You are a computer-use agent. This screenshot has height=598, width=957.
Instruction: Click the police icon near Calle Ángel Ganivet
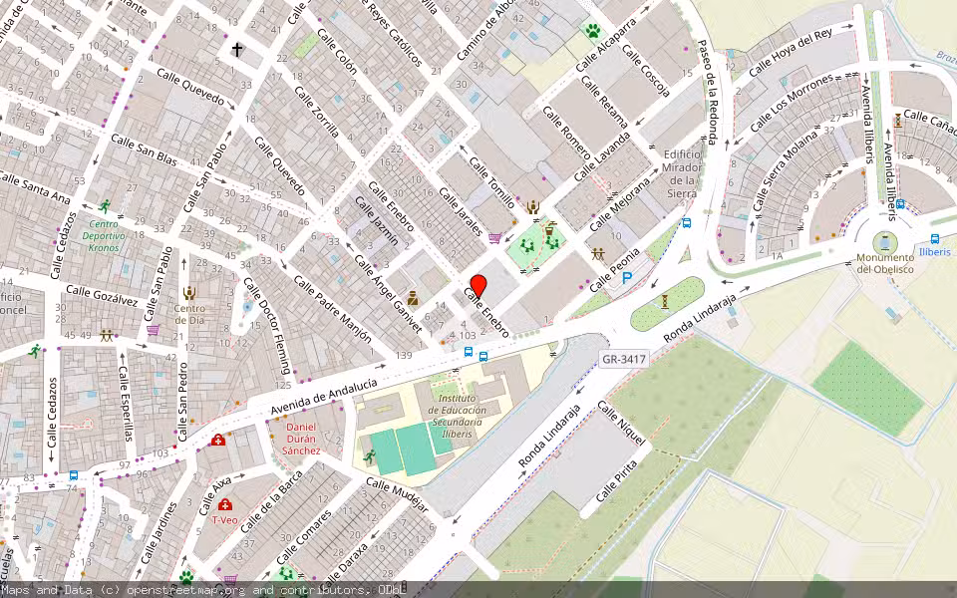pyautogui.click(x=413, y=298)
